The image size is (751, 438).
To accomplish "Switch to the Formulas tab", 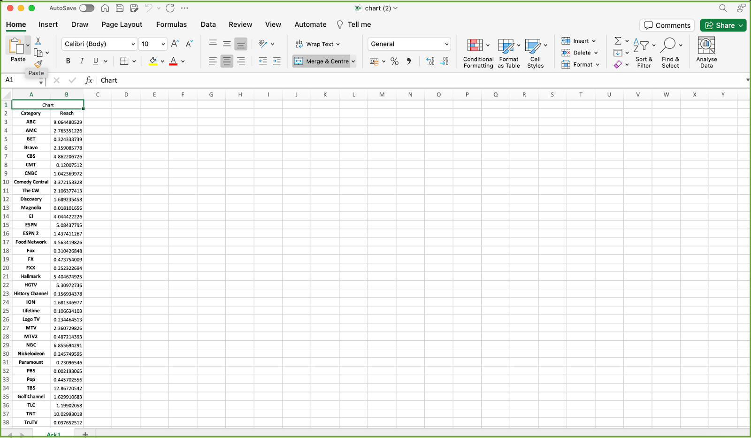I will click(x=171, y=24).
